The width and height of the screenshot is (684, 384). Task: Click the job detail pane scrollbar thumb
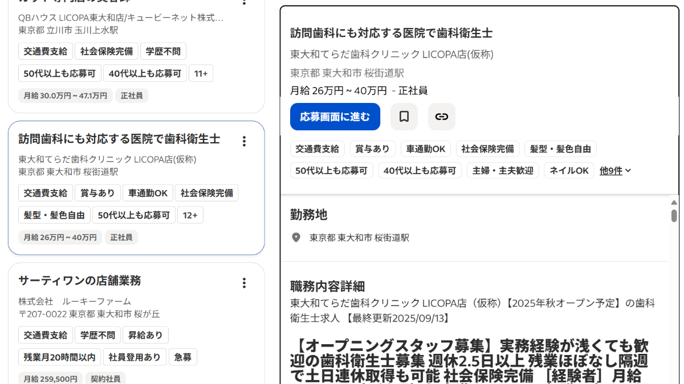coord(674,216)
